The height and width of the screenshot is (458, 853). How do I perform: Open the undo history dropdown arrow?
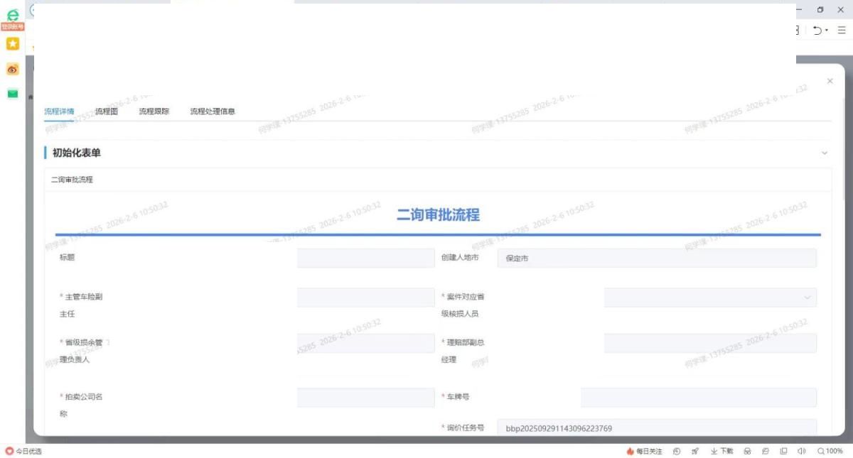(826, 31)
